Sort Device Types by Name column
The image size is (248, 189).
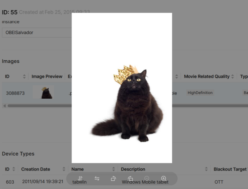113,169
